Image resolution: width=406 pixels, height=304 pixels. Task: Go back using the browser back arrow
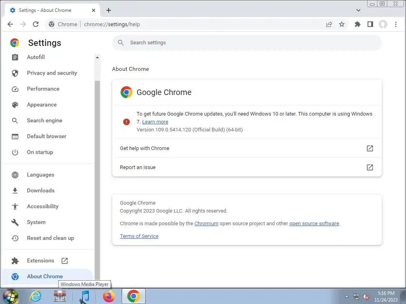click(x=10, y=24)
